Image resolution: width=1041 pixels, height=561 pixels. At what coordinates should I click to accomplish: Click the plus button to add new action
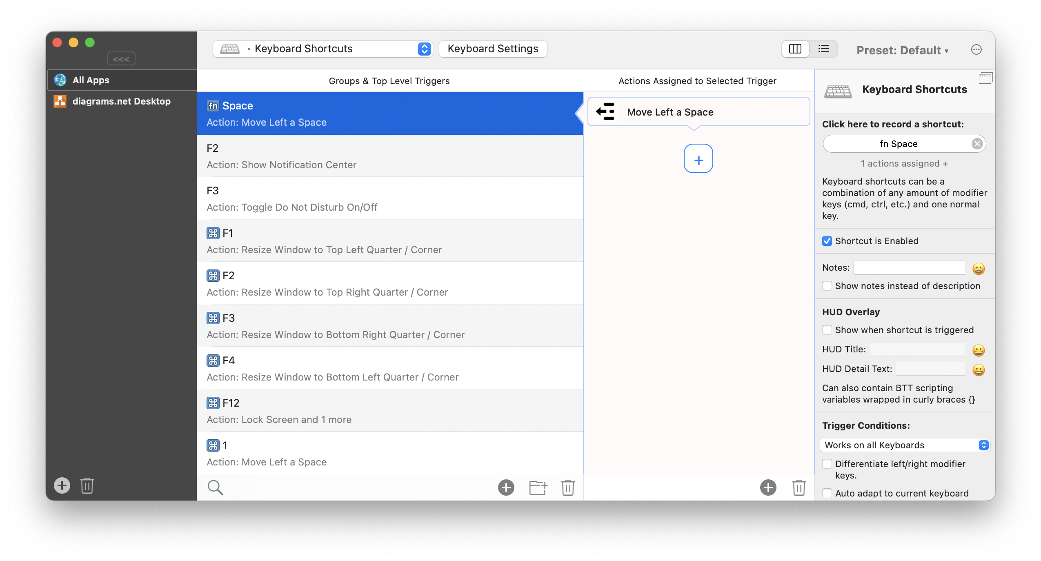[x=698, y=160]
